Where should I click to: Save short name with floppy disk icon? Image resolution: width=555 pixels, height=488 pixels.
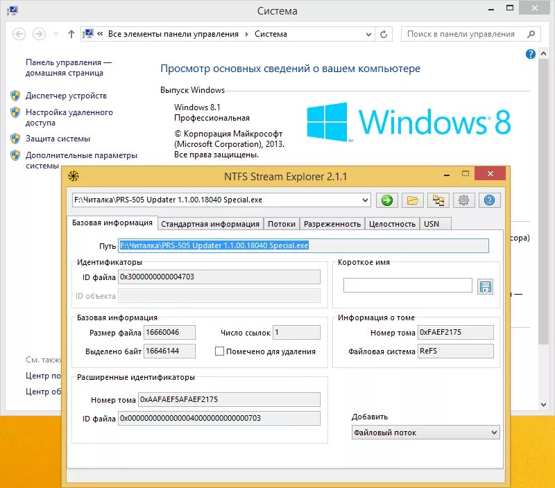tap(485, 286)
